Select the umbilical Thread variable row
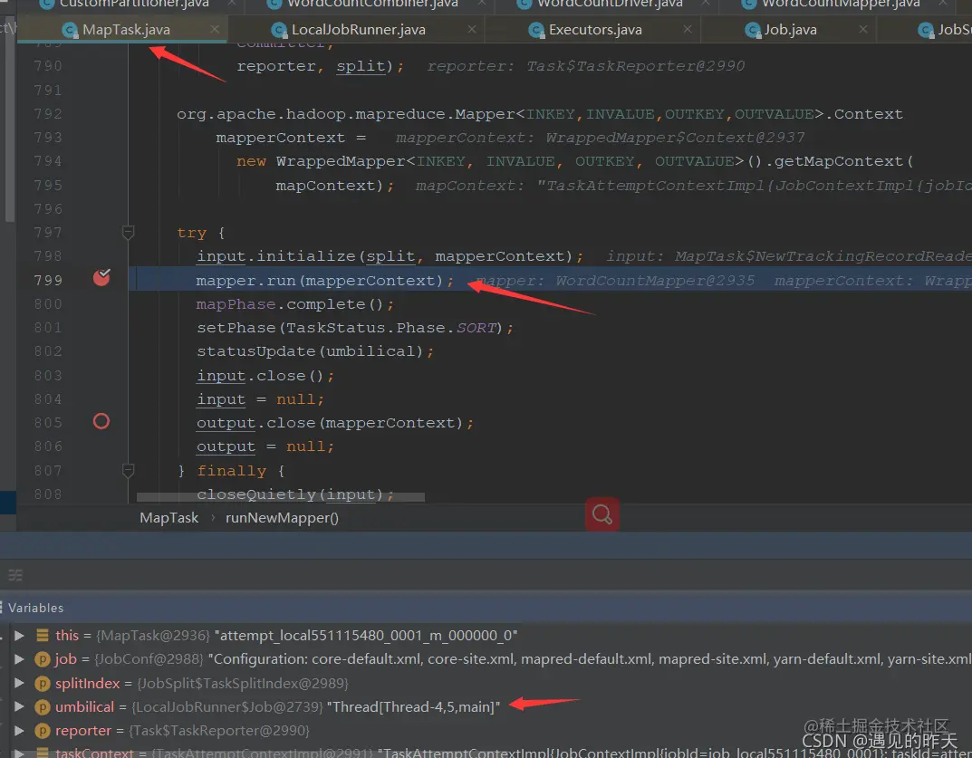972x758 pixels. 486,706
